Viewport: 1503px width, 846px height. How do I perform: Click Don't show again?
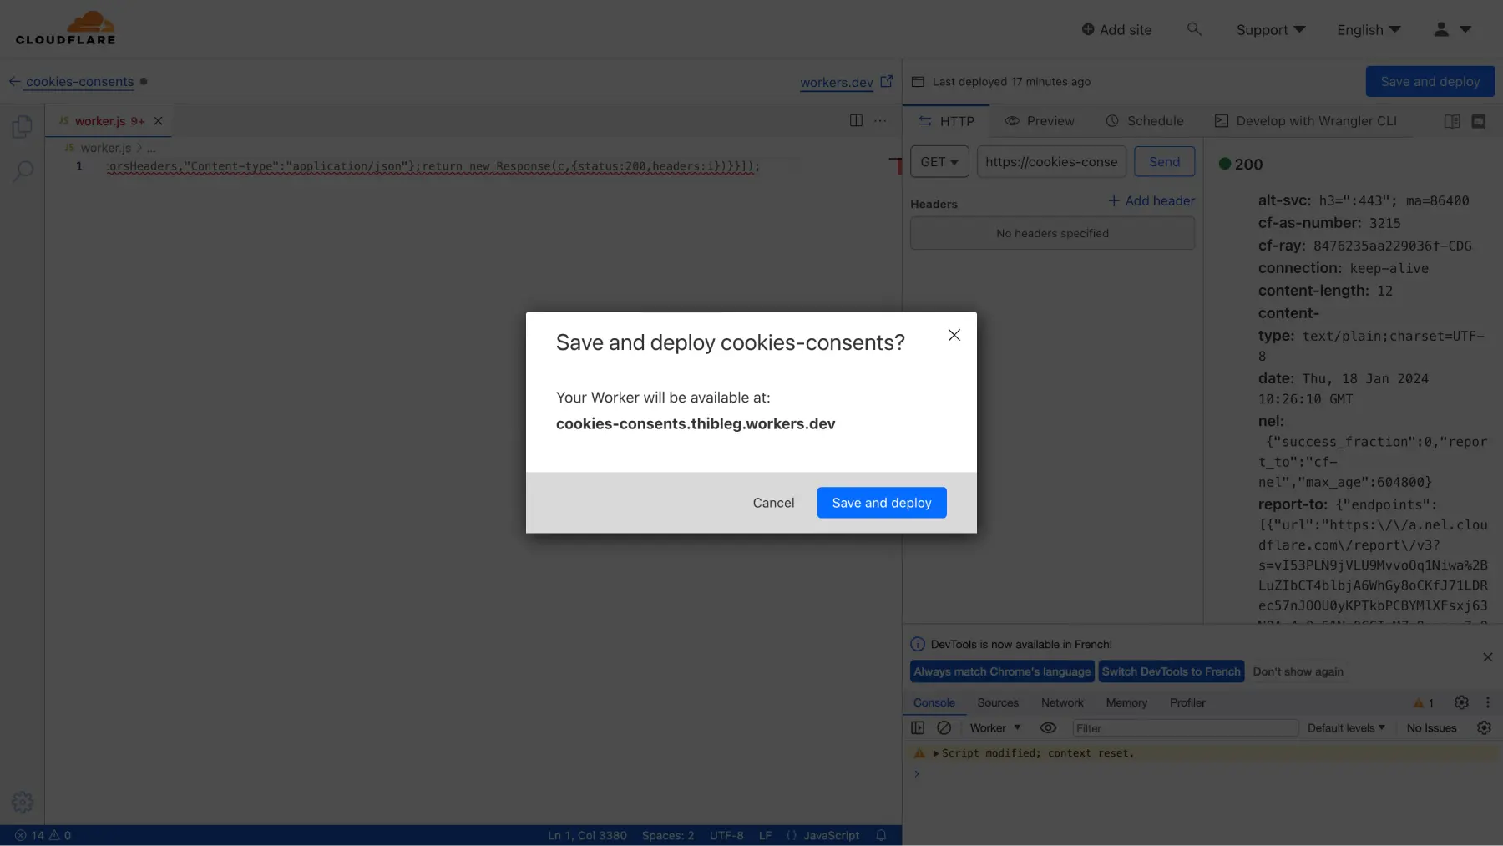click(1298, 671)
